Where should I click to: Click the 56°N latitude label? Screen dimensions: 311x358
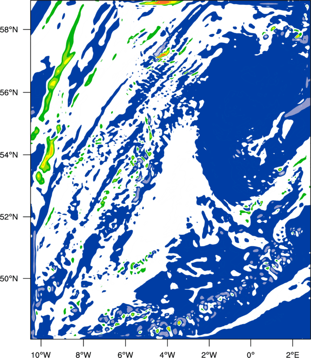9,93
